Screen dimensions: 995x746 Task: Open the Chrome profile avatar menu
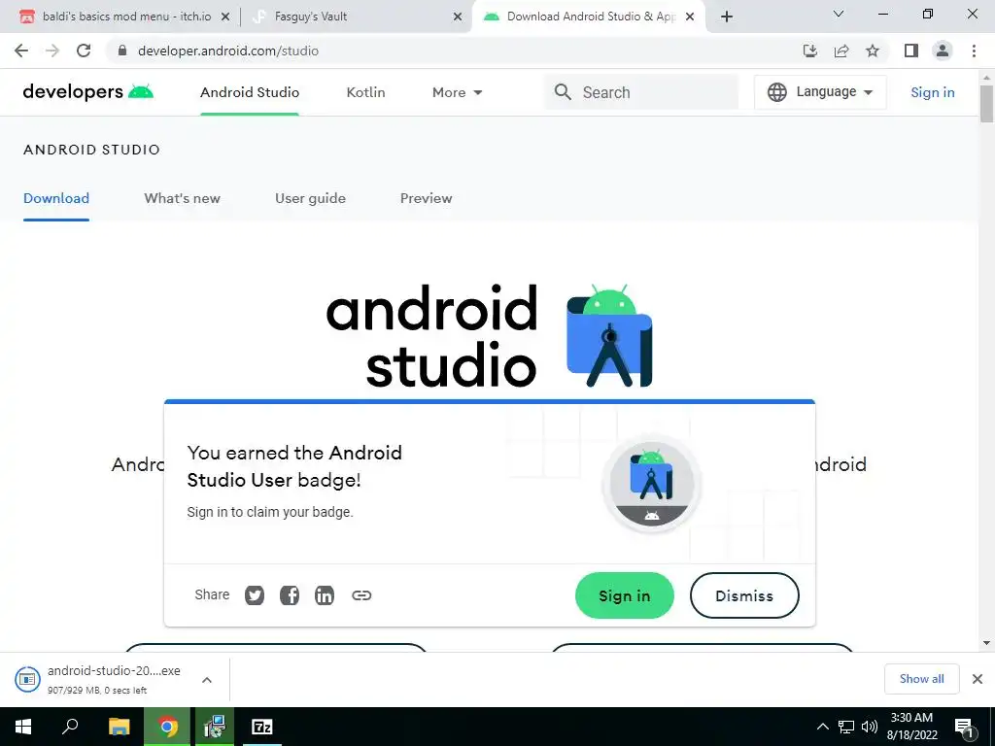(943, 51)
